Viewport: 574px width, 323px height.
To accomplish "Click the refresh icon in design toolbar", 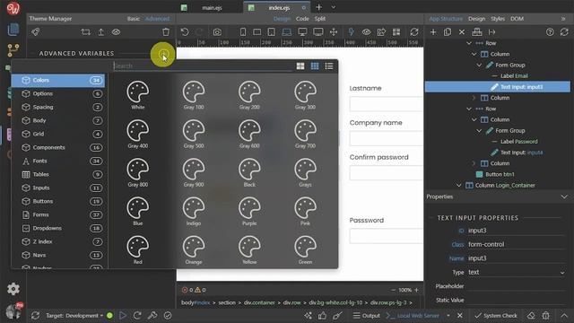I will [x=414, y=32].
